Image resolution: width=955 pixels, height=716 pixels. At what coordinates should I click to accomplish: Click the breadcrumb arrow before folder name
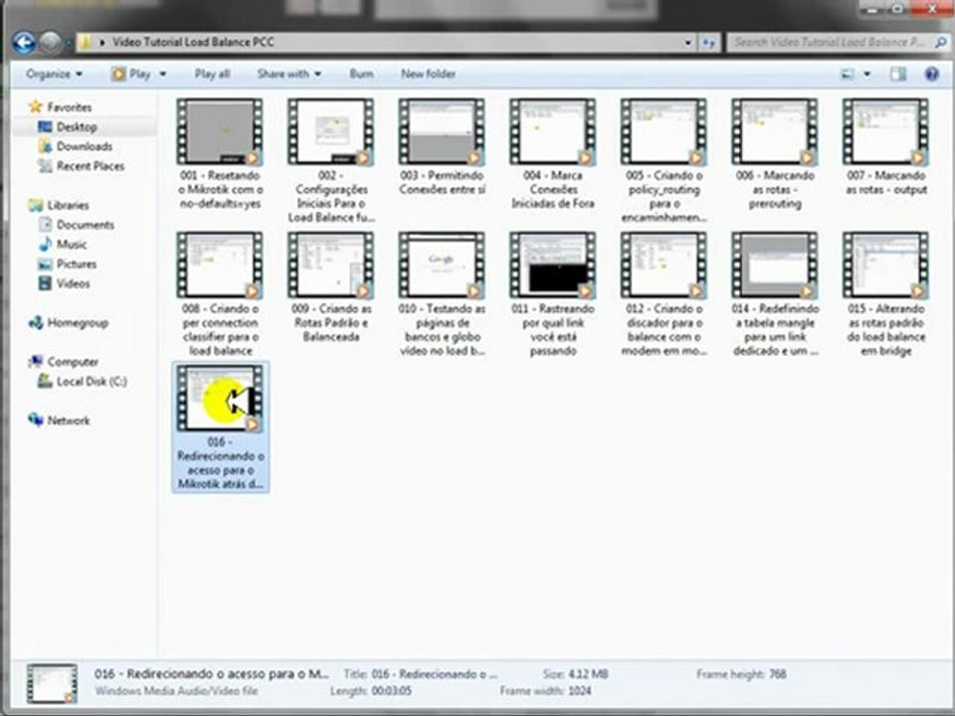pyautogui.click(x=101, y=43)
